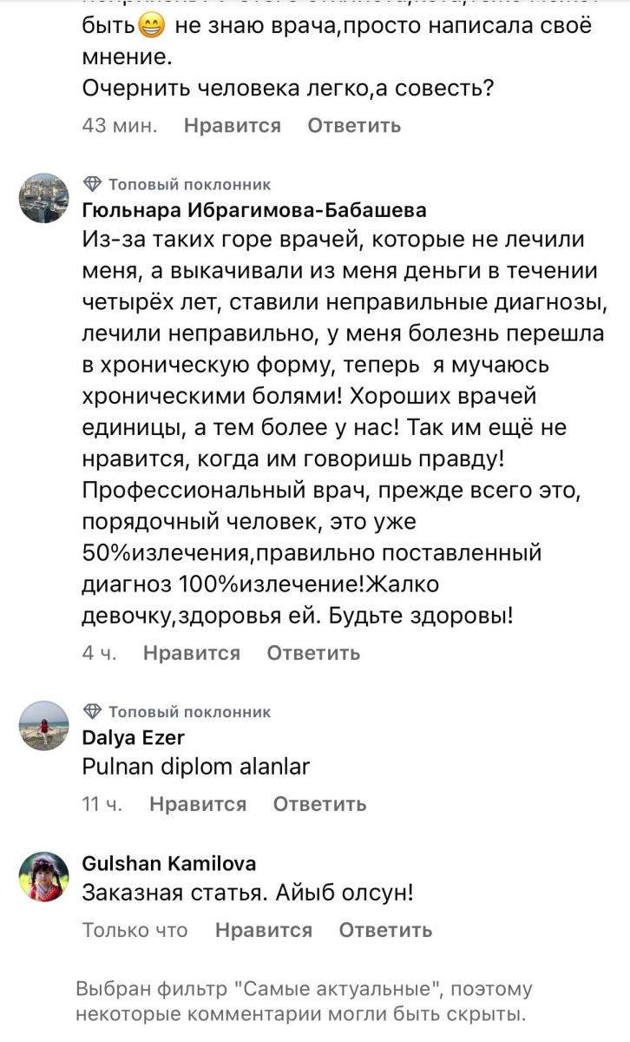Click the "Только что" timestamp on Gulshan's comment

(135, 930)
